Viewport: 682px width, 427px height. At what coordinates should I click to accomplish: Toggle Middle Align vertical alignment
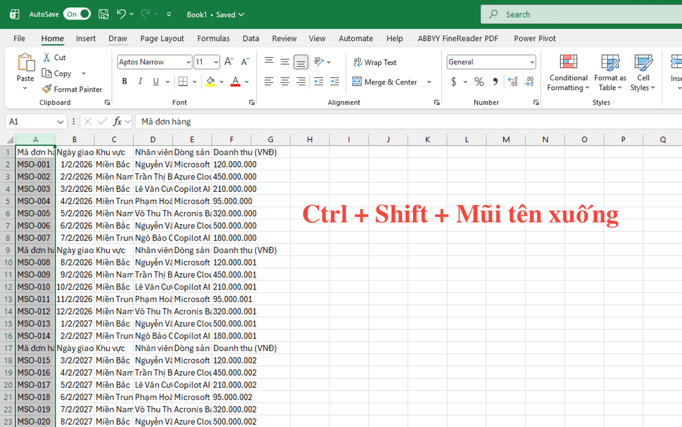click(x=285, y=62)
